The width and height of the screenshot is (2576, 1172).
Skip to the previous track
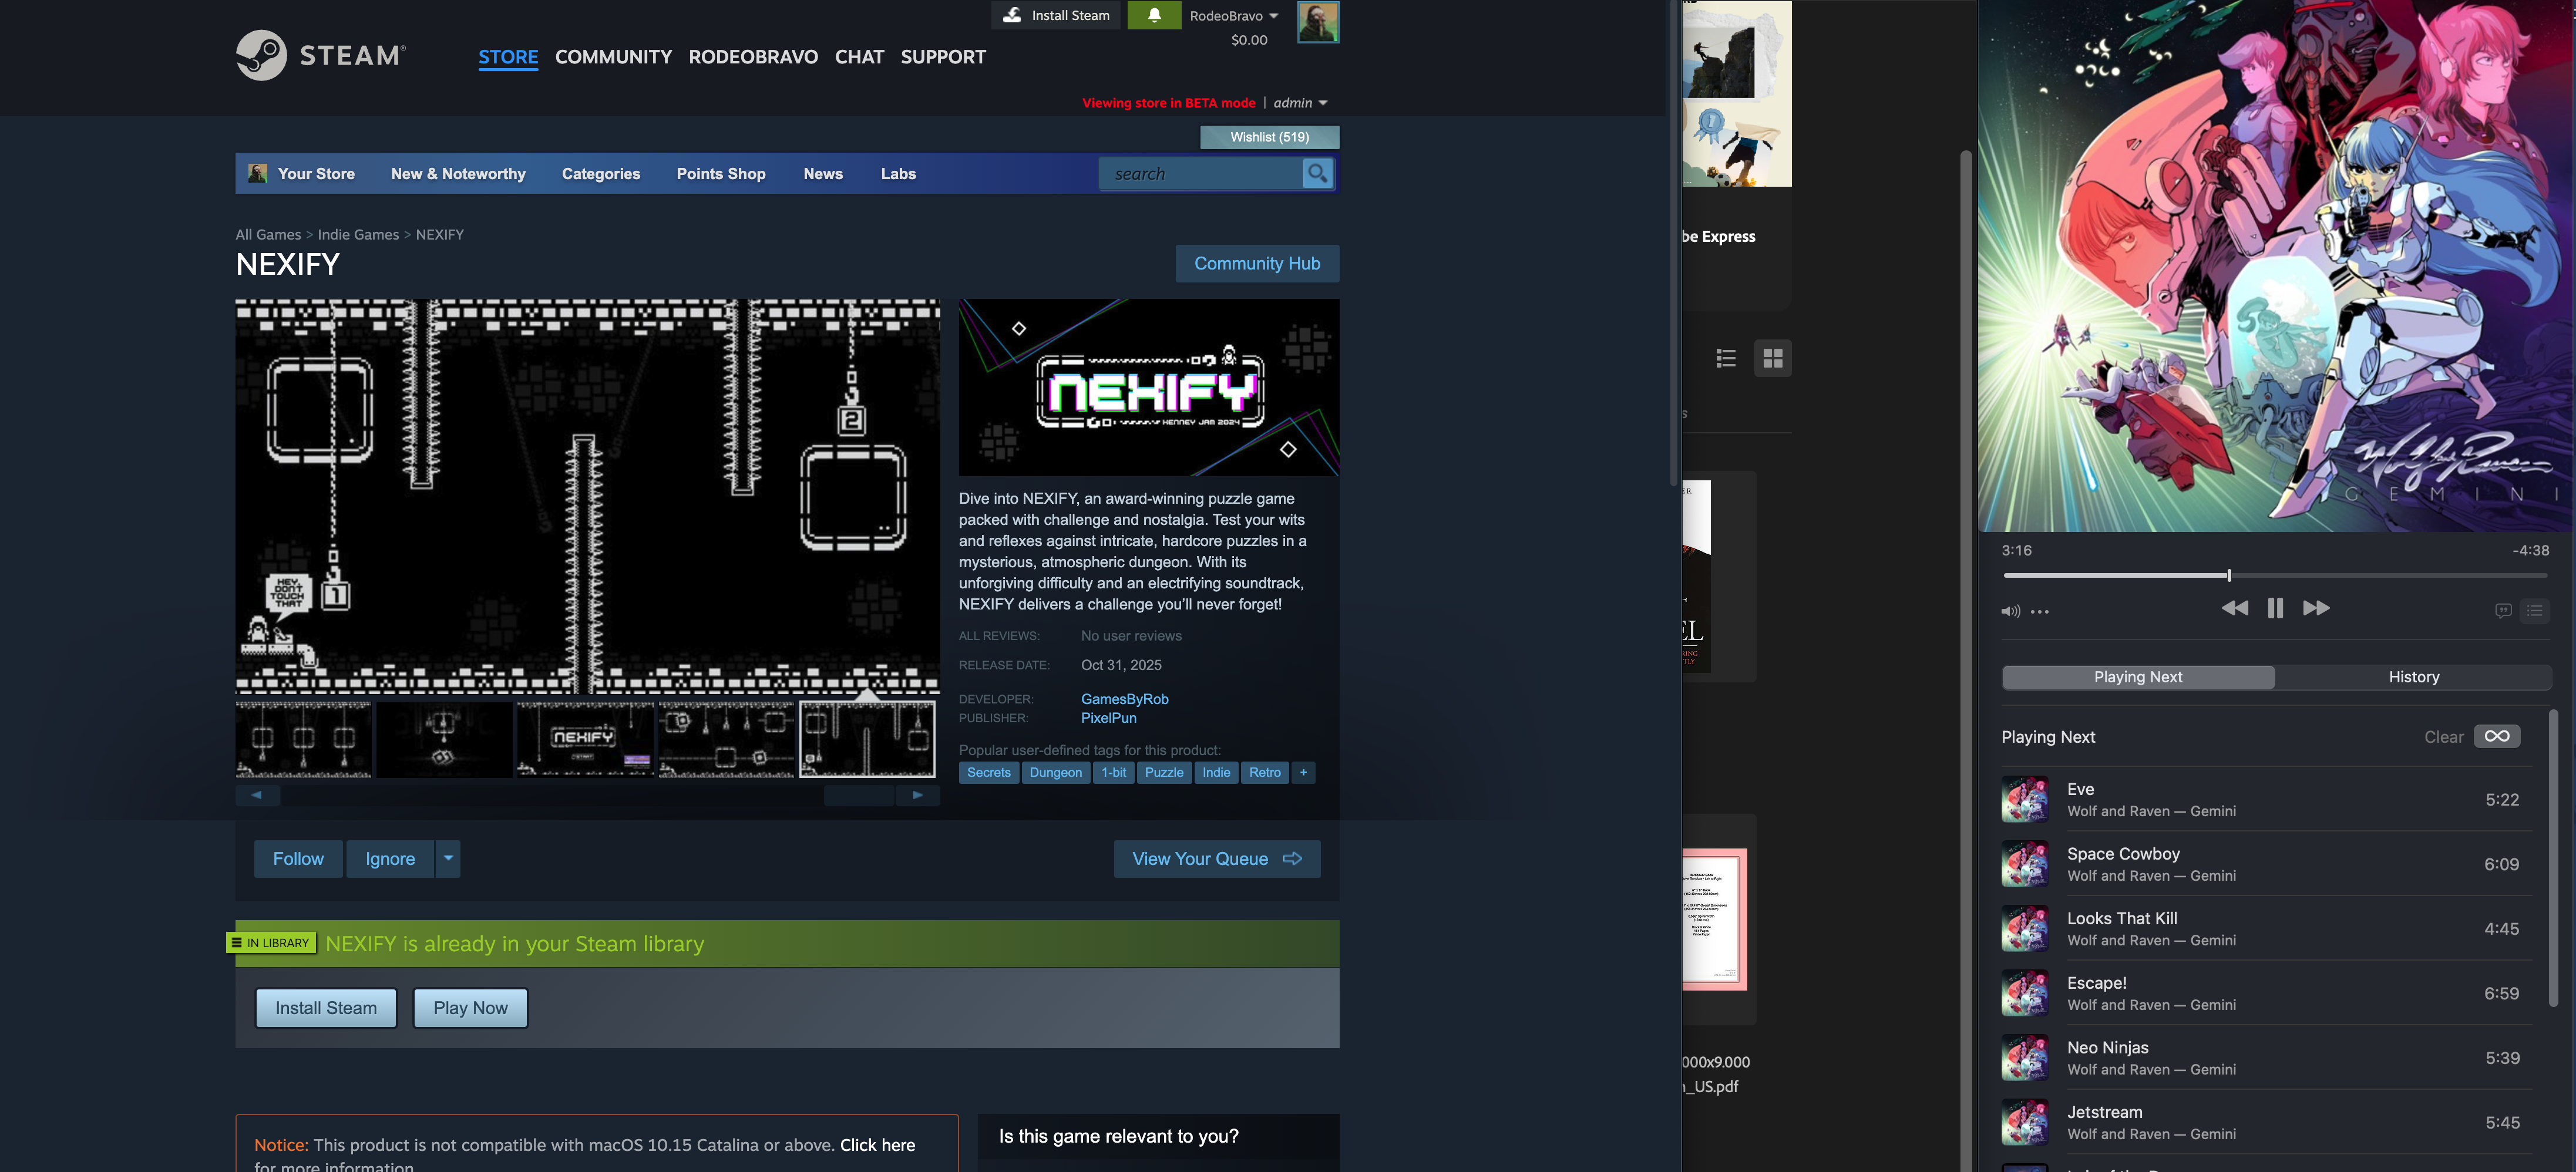[2235, 608]
